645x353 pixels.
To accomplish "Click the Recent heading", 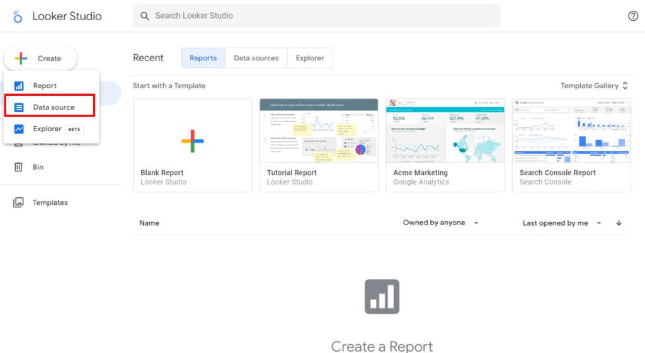I will pyautogui.click(x=148, y=57).
